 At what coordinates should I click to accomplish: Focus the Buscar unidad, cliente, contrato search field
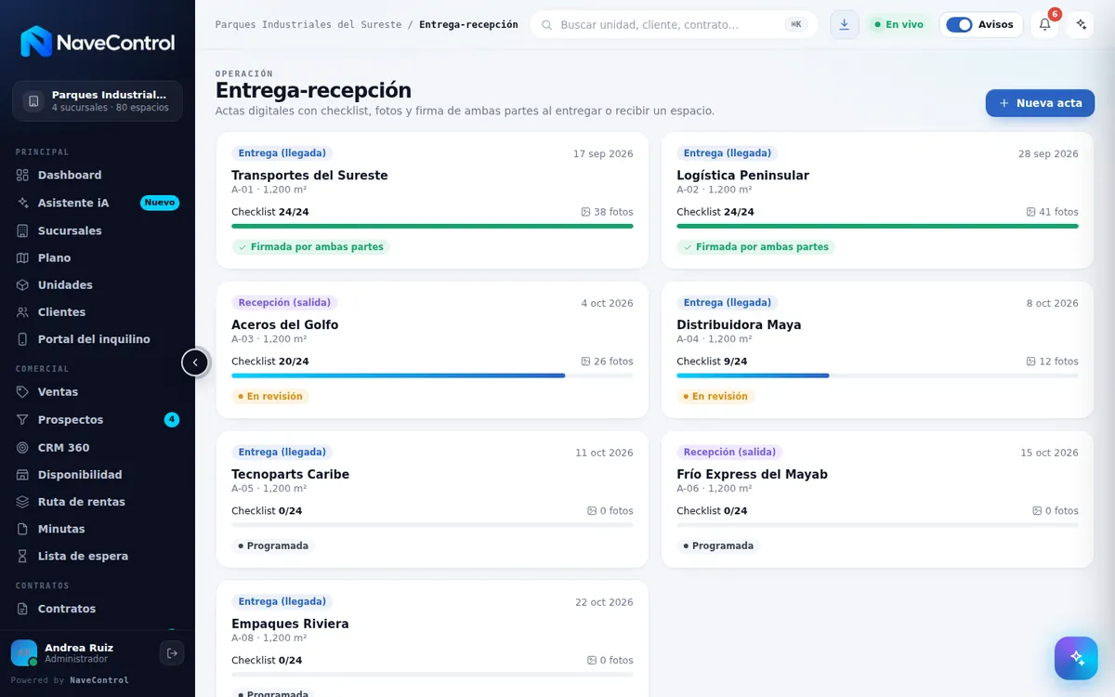(674, 25)
